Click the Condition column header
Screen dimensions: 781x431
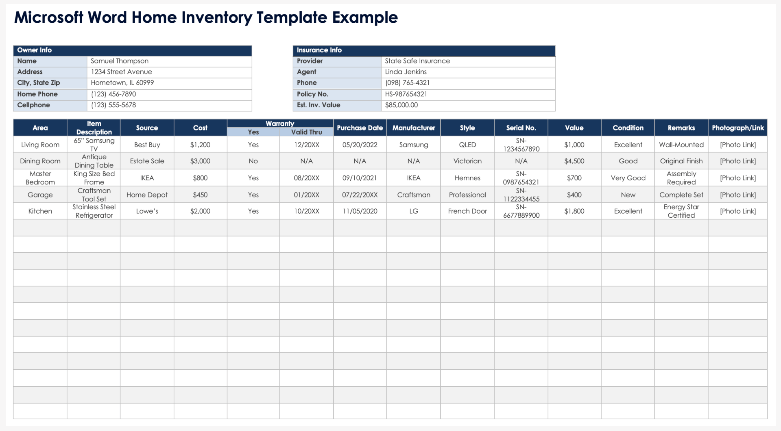click(x=628, y=128)
